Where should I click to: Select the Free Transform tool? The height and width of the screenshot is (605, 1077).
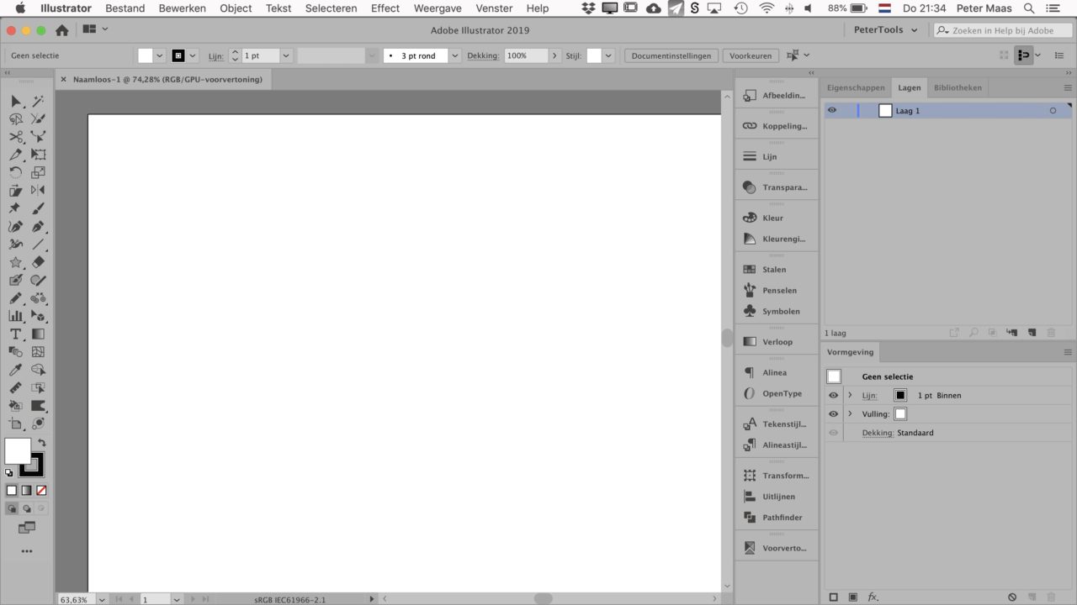click(x=38, y=155)
